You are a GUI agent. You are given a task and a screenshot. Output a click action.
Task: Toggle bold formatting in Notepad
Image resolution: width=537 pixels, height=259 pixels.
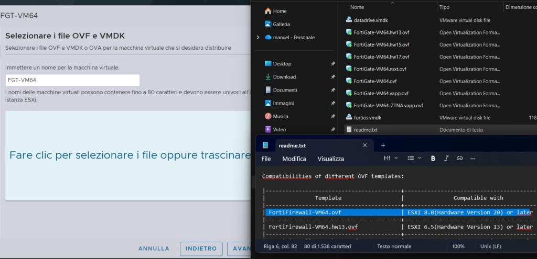[433, 159]
